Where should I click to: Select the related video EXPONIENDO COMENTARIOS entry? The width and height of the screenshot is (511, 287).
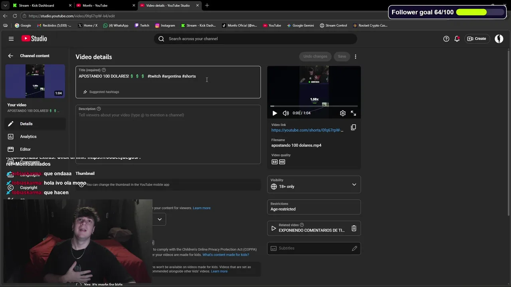311,230
